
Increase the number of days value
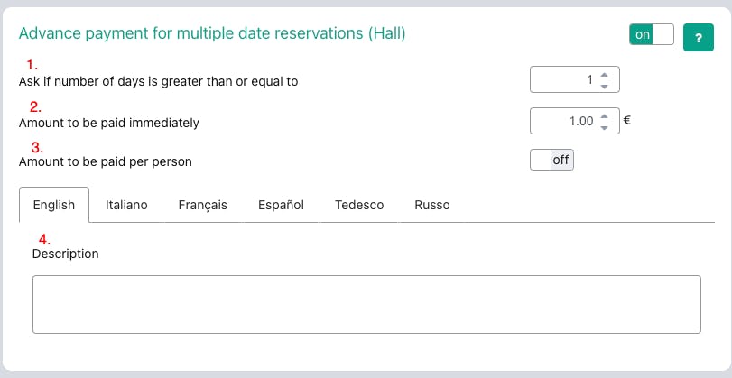[x=604, y=75]
